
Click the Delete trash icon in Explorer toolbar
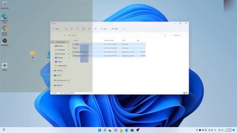click(96, 29)
